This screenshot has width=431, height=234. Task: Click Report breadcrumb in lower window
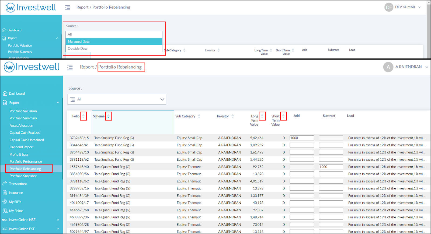(87, 67)
